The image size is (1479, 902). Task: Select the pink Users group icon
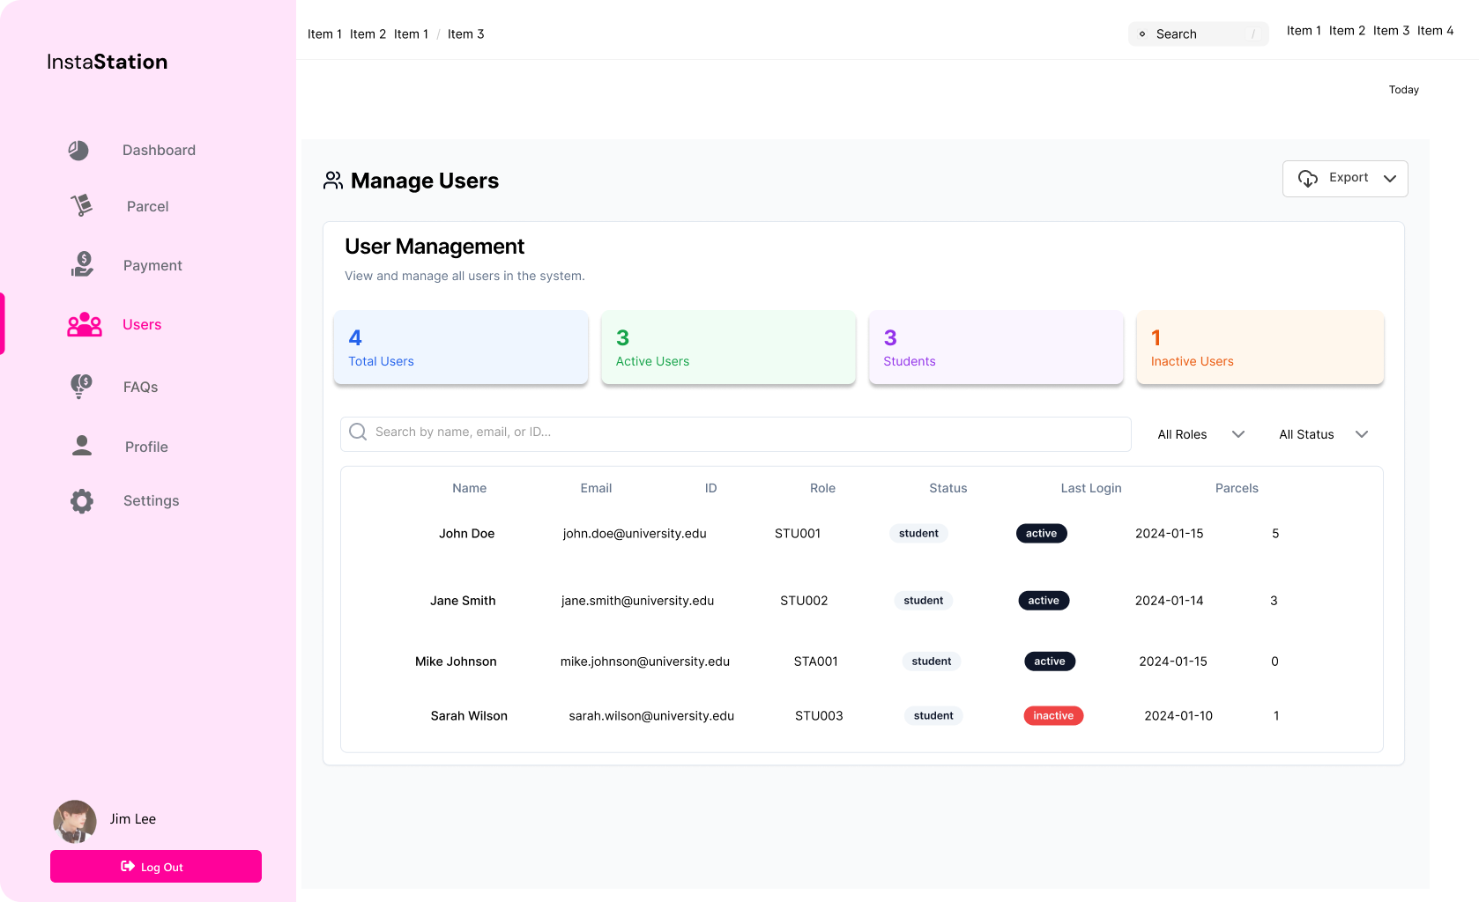(85, 325)
